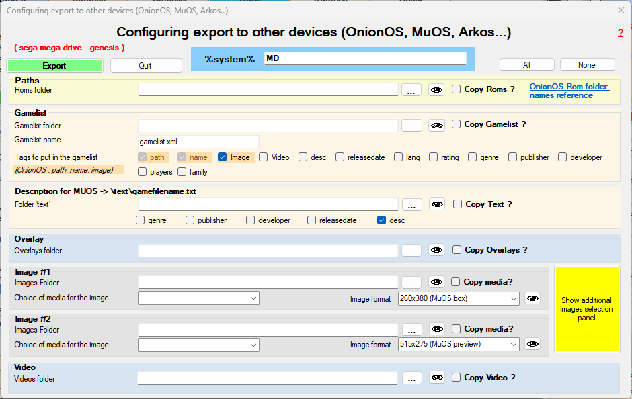
Task: Click eye icon next to Overlays folder
Action: 436,250
